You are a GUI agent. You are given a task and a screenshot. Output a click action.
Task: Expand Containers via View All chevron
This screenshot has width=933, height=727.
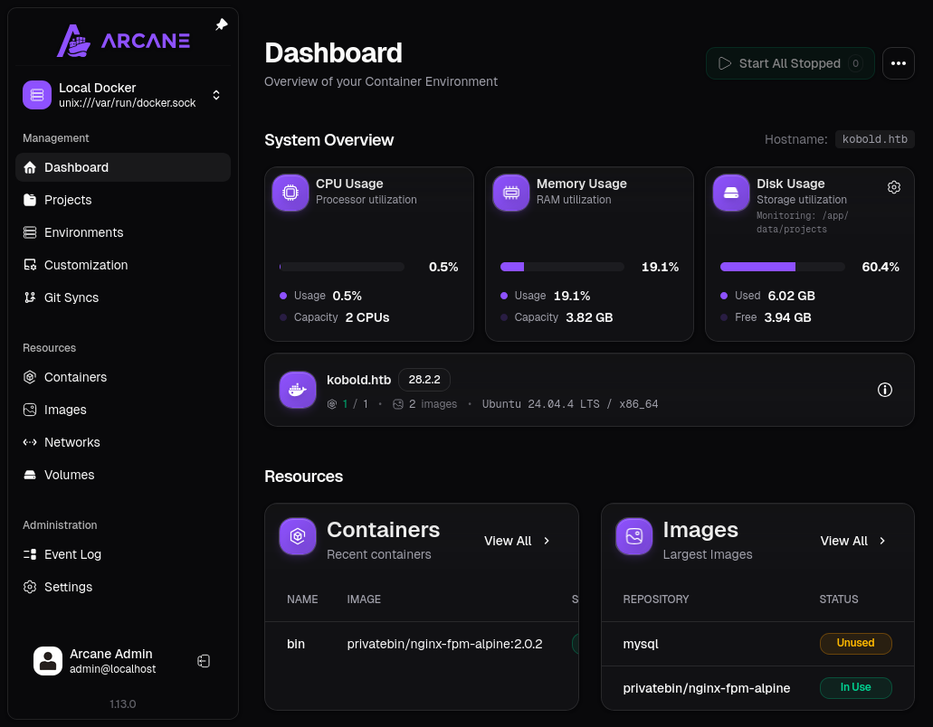pyautogui.click(x=547, y=541)
